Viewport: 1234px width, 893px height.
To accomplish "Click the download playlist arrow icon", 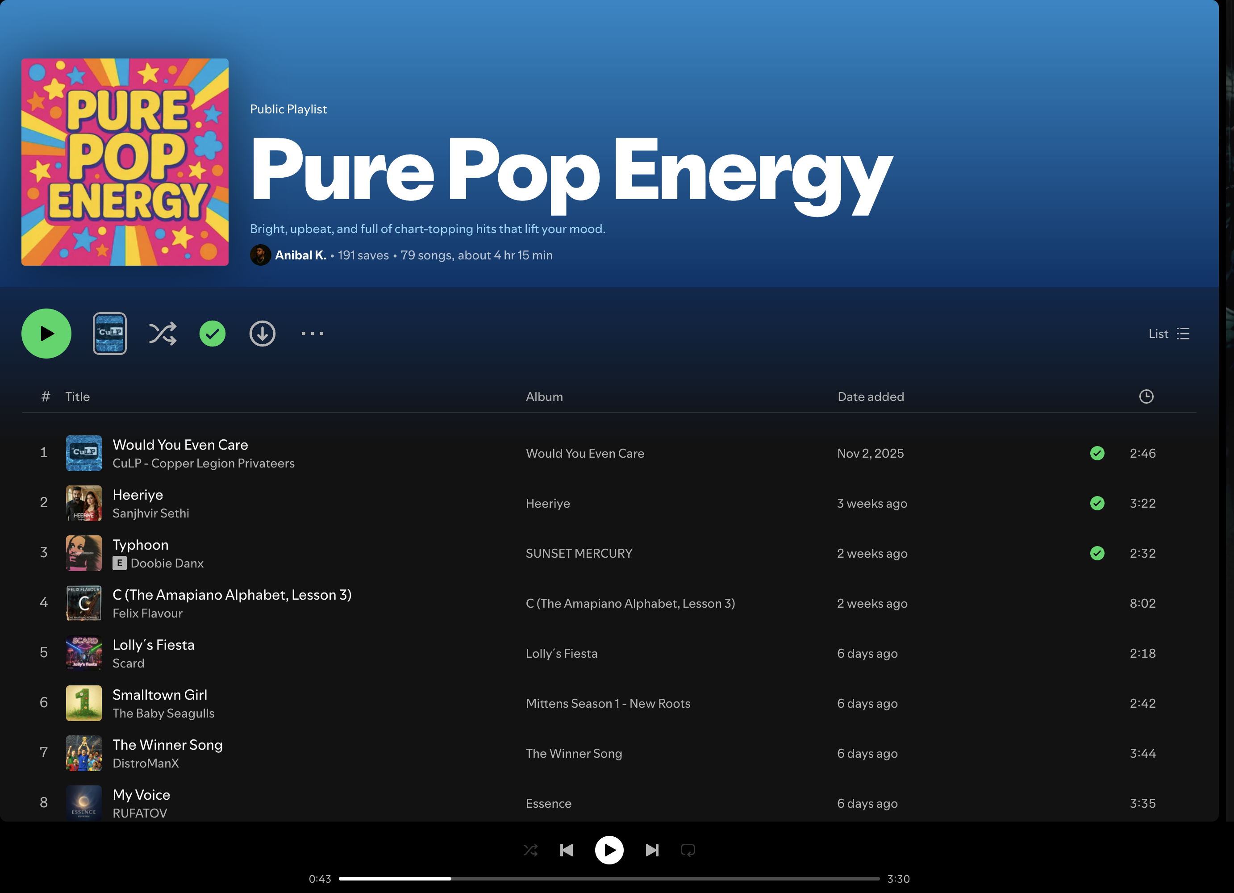I will [262, 334].
